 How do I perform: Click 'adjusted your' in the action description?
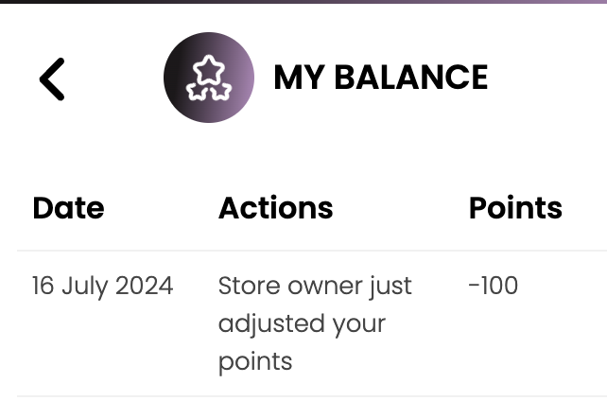pyautogui.click(x=302, y=323)
